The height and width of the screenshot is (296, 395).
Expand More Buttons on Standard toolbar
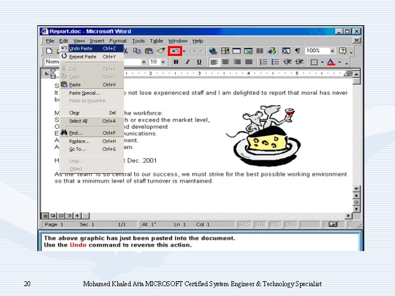click(x=351, y=52)
